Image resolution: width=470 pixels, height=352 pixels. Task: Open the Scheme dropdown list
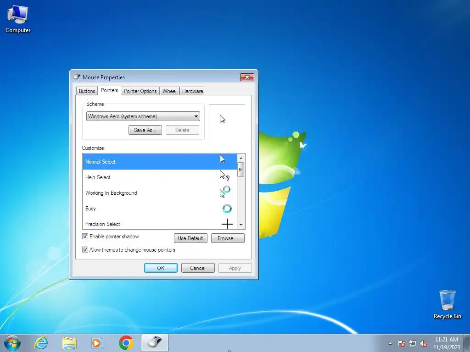pyautogui.click(x=143, y=116)
